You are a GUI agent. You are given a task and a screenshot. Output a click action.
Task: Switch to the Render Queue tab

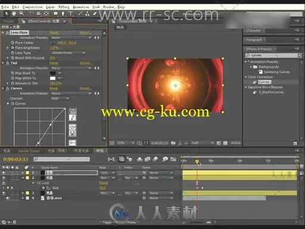29,151
